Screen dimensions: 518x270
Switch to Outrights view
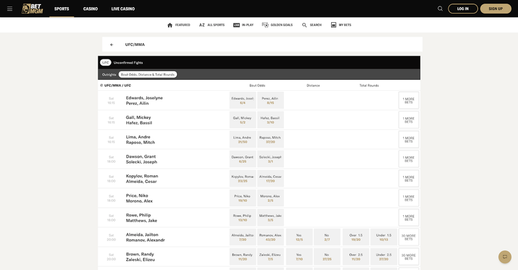pos(109,75)
